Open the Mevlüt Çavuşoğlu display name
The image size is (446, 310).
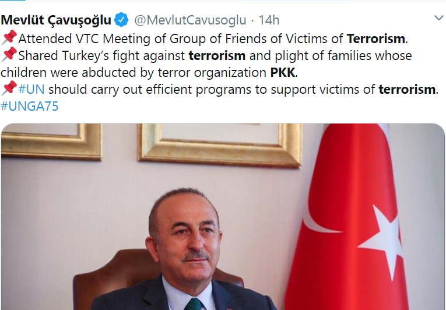[x=56, y=20]
